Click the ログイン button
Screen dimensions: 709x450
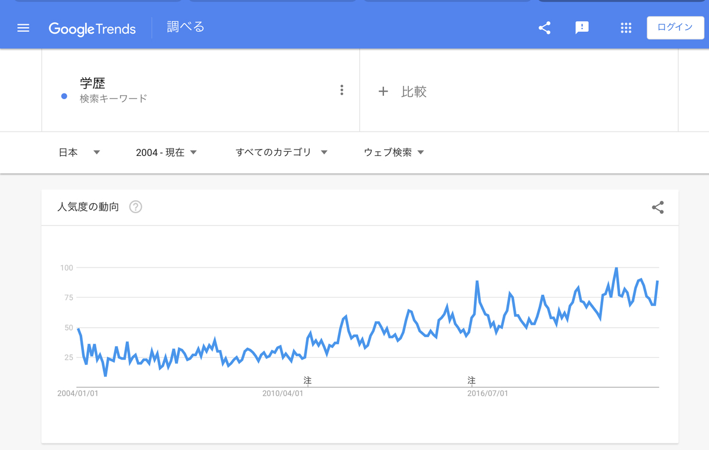coord(675,27)
